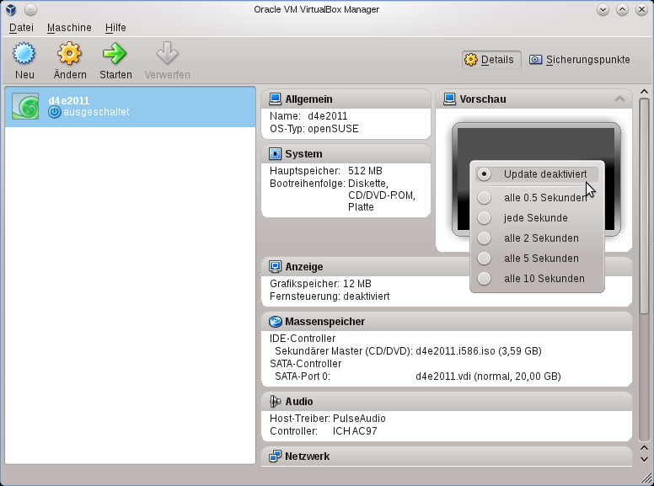Open the Audio section header link

[x=299, y=402]
